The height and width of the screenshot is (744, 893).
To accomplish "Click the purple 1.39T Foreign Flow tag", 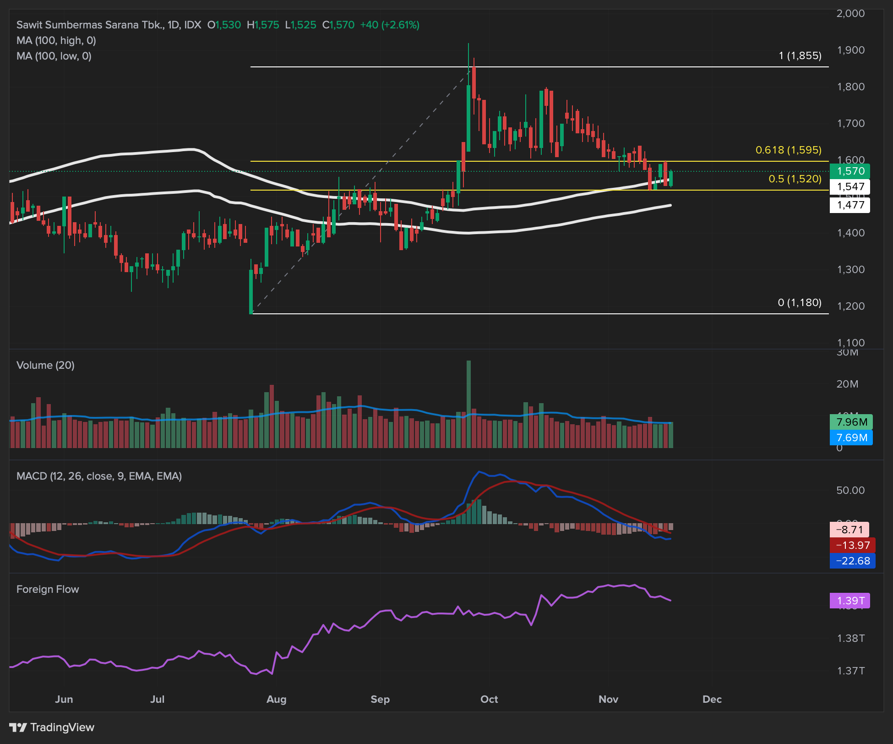I will [x=850, y=601].
